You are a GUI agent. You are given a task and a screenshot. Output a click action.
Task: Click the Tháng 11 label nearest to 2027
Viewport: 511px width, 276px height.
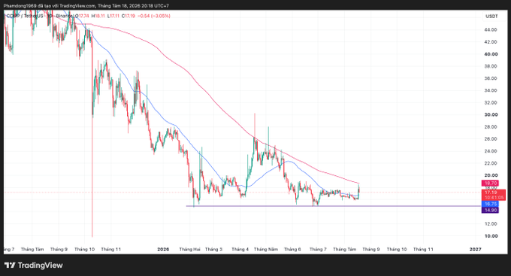click(423, 249)
